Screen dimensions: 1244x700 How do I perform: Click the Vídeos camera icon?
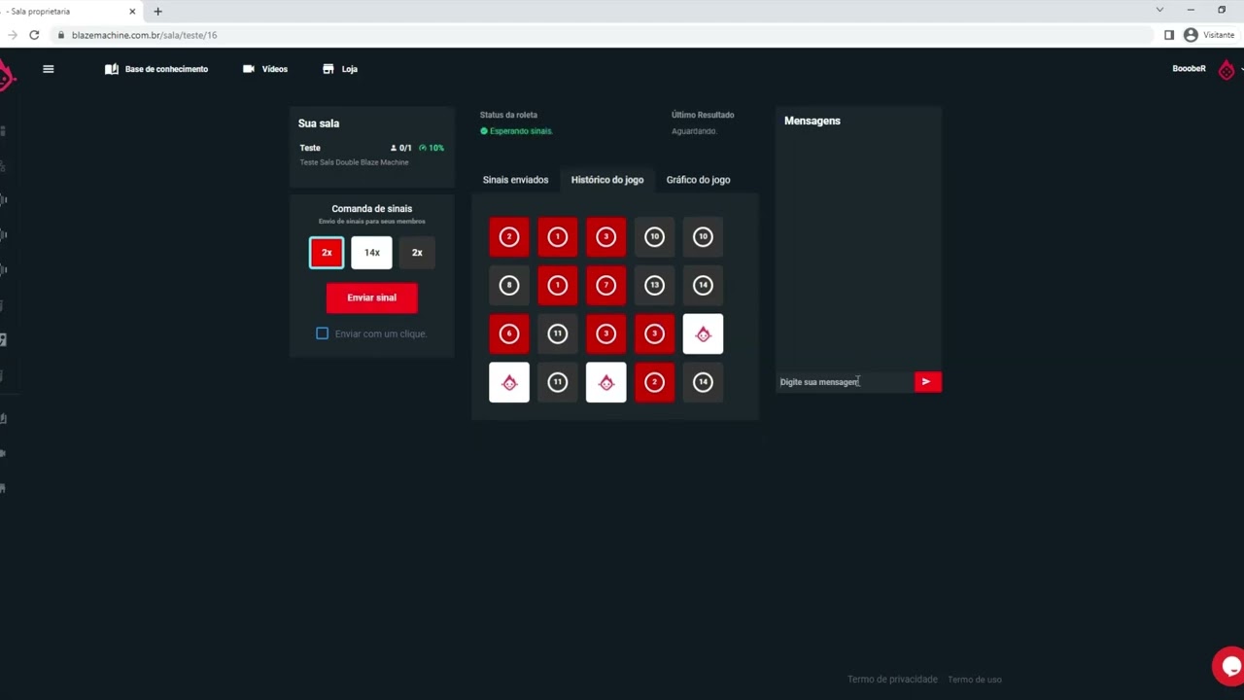[249, 69]
